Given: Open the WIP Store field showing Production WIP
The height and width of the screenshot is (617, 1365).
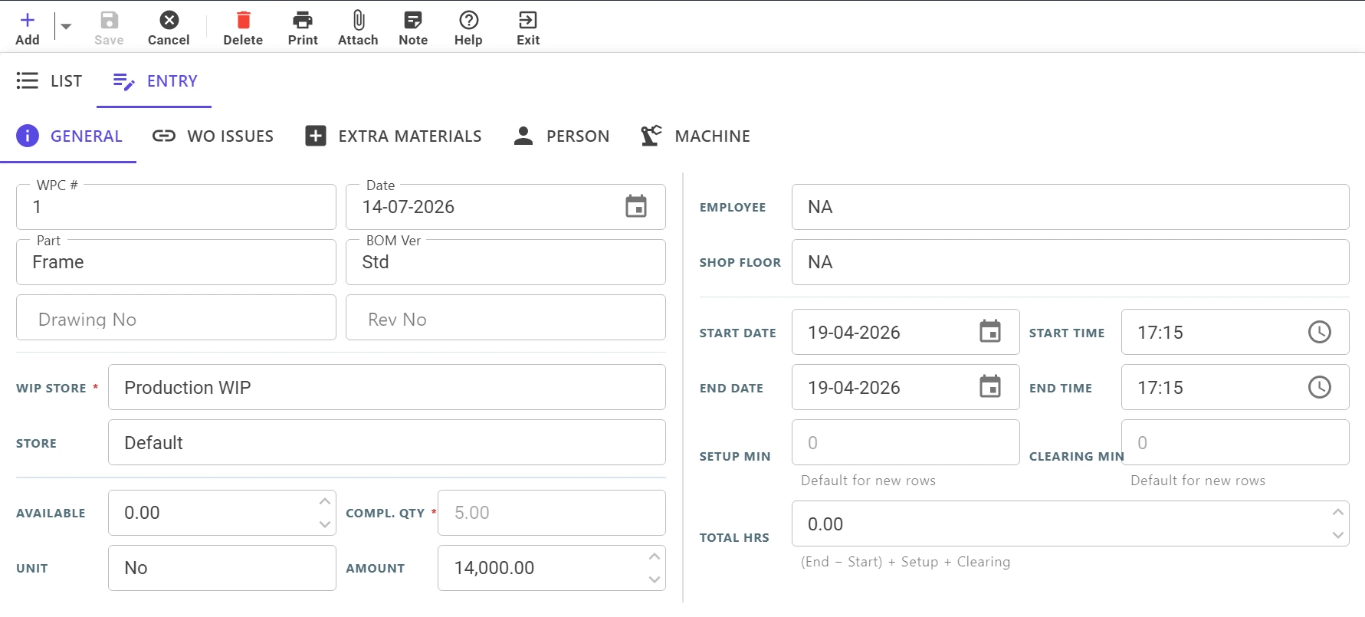Looking at the screenshot, I should click(x=387, y=387).
